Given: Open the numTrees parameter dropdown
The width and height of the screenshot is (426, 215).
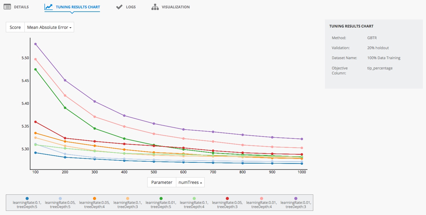Looking at the screenshot, I should click(190, 182).
